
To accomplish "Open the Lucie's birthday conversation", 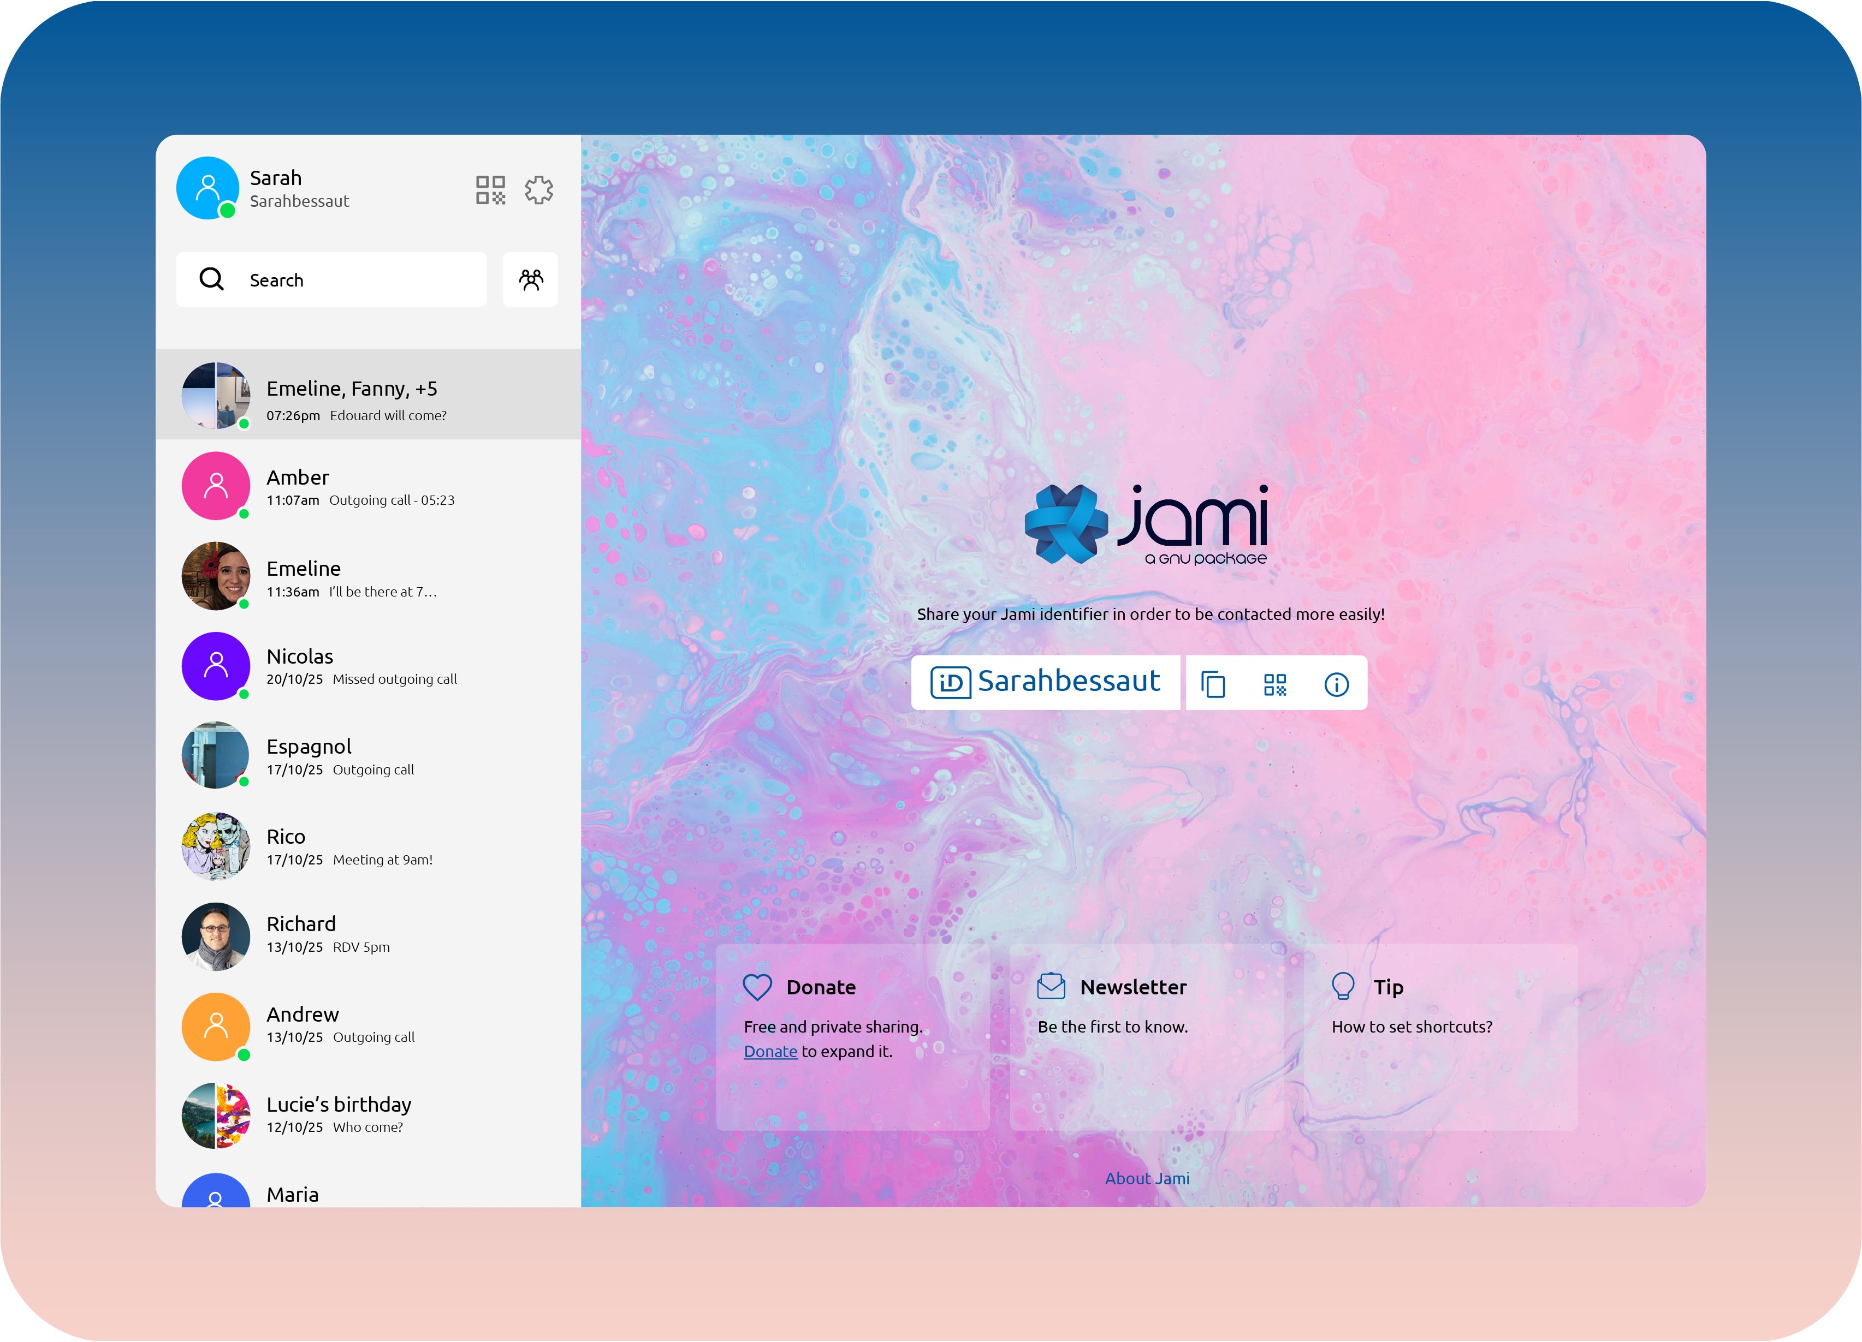I will pos(369,1116).
